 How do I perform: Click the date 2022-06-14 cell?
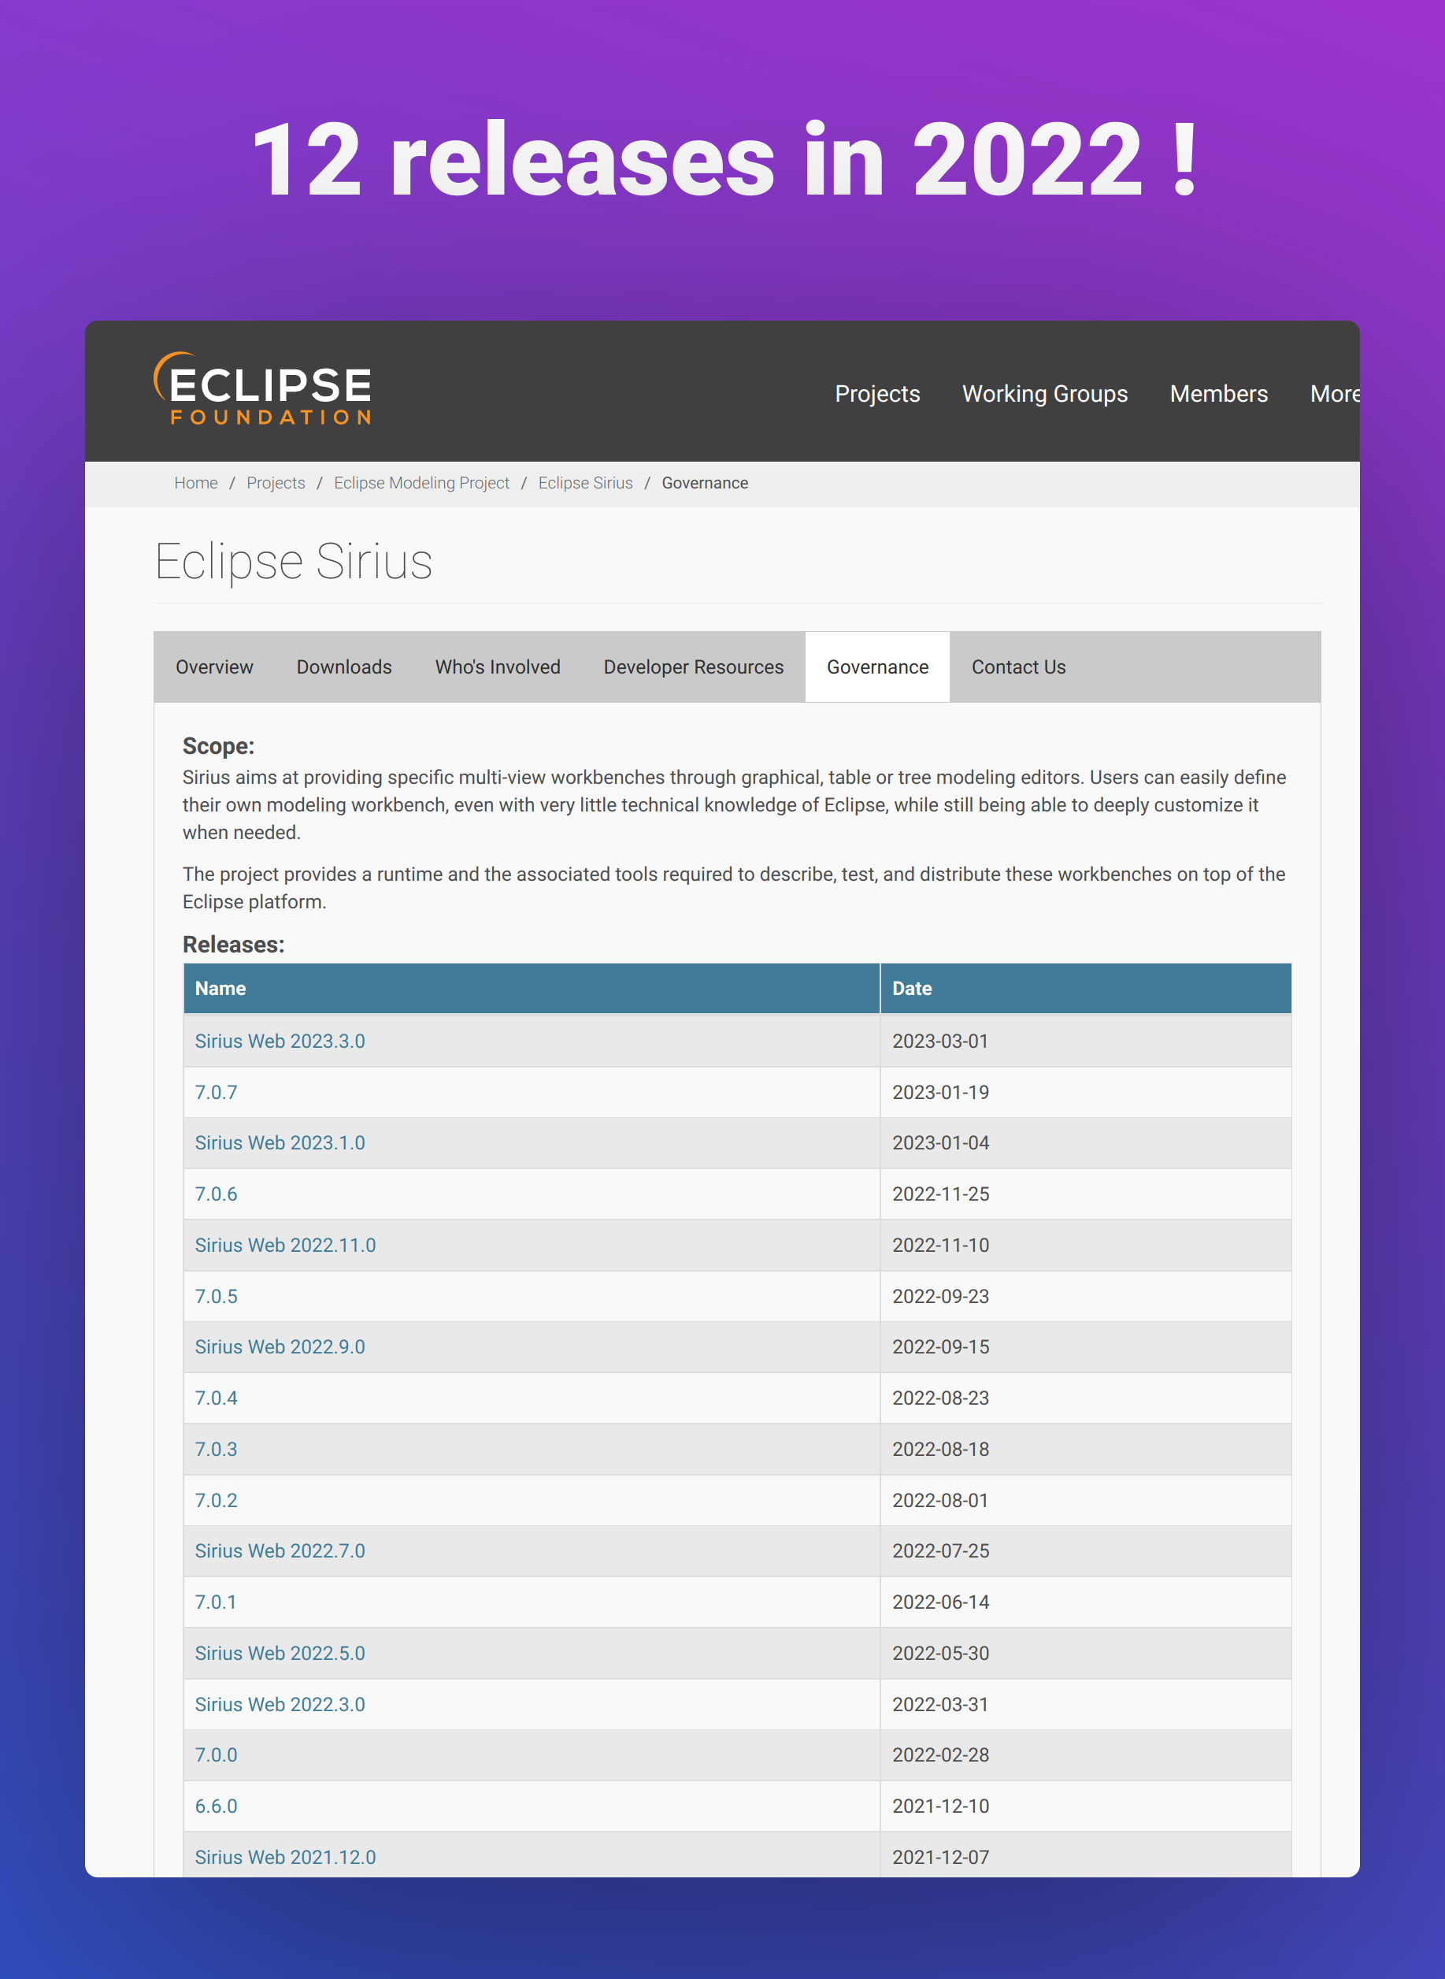pos(1085,1602)
